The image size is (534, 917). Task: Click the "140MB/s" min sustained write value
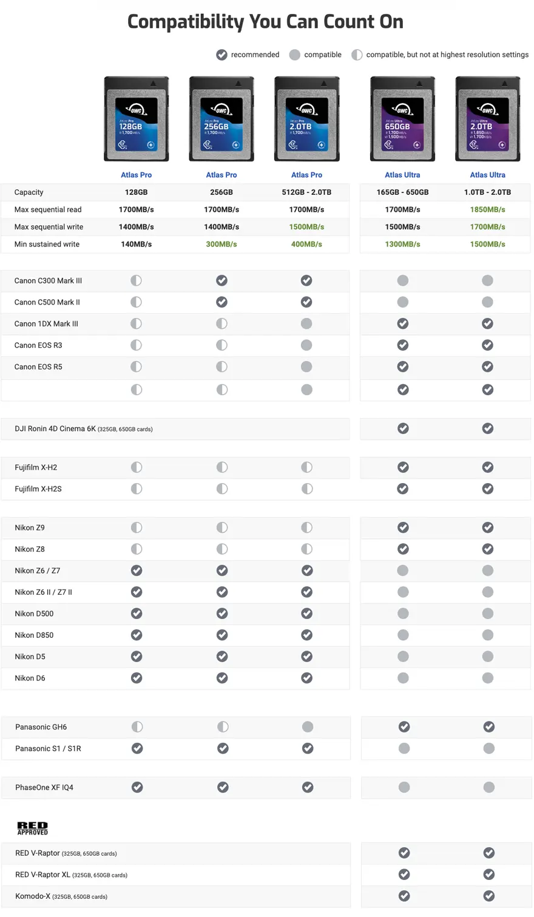[x=136, y=244]
